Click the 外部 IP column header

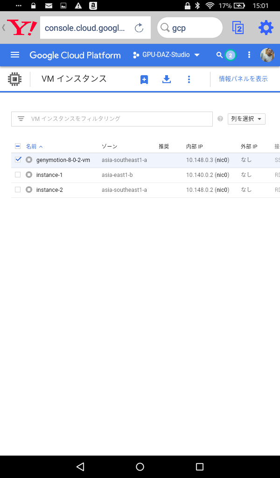249,147
